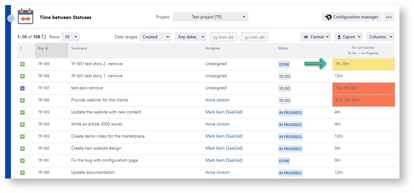Open issue key TP-102
Image resolution: width=414 pixels, height=193 pixels.
pos(44,148)
